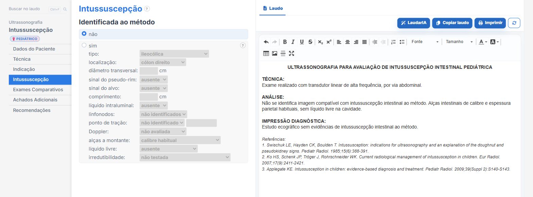533x197 pixels.
Task: Open Dados do Paciente section
Action: [40, 49]
